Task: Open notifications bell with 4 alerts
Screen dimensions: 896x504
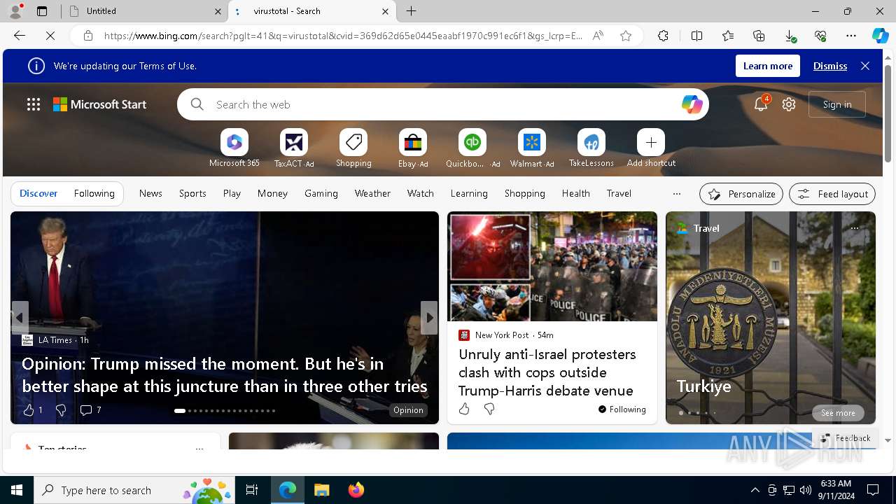Action: 761,104
